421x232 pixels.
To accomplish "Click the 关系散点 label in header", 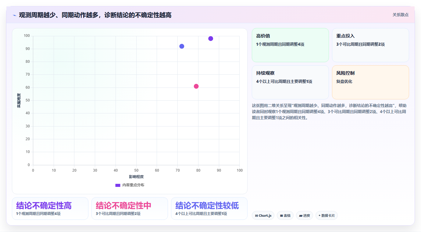I will pos(400,15).
